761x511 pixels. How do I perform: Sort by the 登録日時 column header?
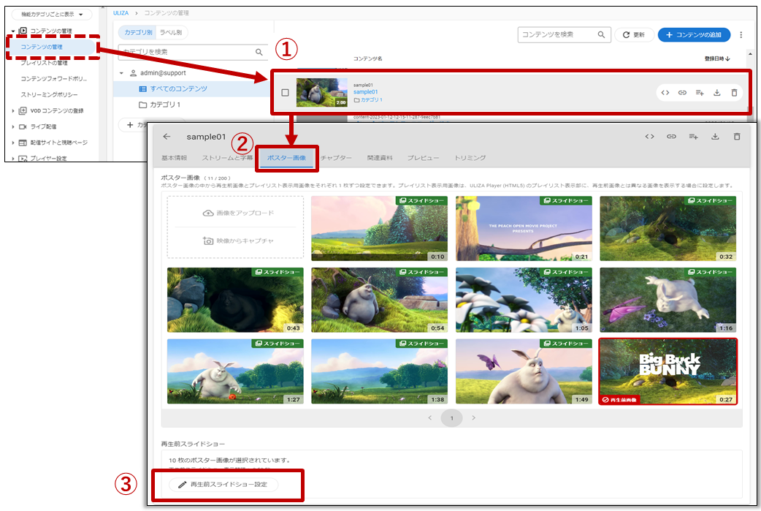tap(717, 58)
